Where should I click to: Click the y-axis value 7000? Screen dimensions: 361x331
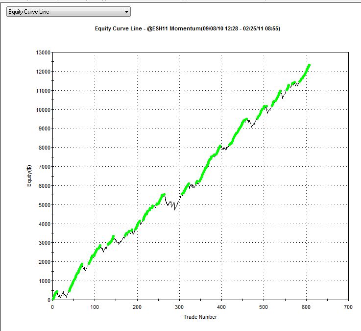click(45, 167)
